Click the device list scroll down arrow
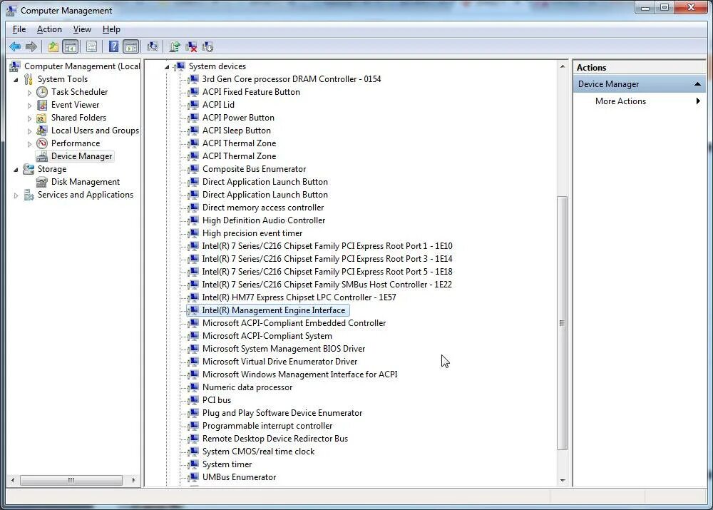 pyautogui.click(x=563, y=480)
